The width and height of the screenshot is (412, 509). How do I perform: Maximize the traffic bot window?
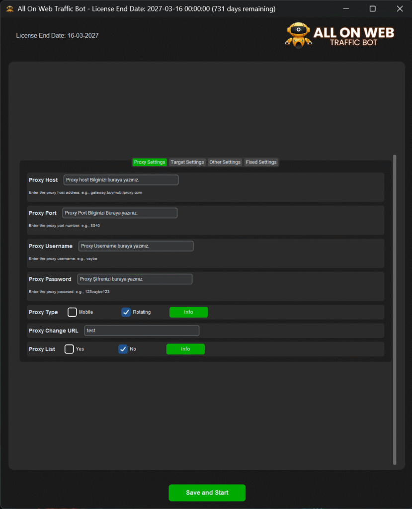click(x=373, y=9)
